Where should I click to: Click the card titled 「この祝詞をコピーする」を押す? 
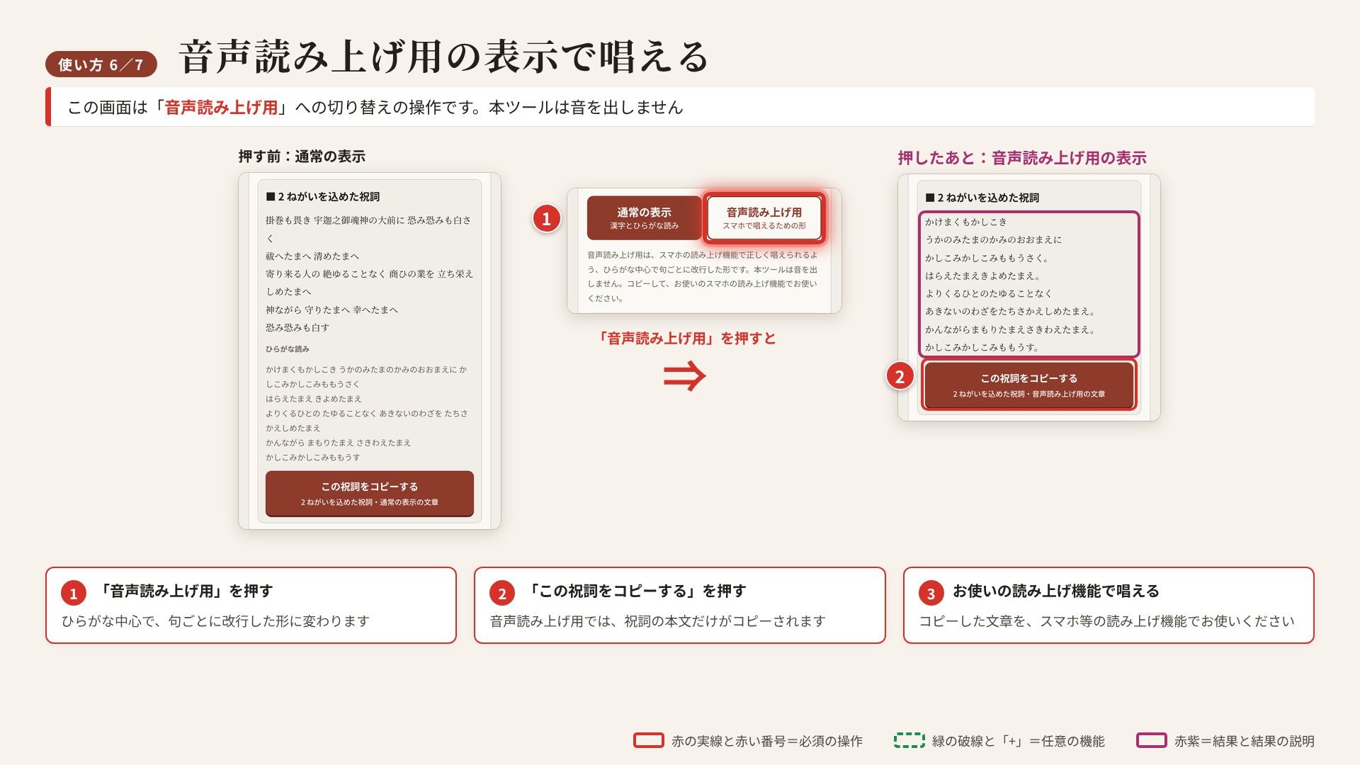click(x=679, y=606)
